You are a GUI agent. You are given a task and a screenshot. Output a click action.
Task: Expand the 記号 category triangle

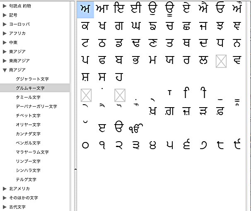click(x=5, y=15)
